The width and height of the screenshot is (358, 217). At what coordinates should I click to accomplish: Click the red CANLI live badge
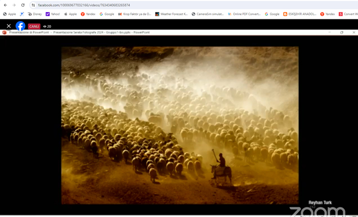34,26
